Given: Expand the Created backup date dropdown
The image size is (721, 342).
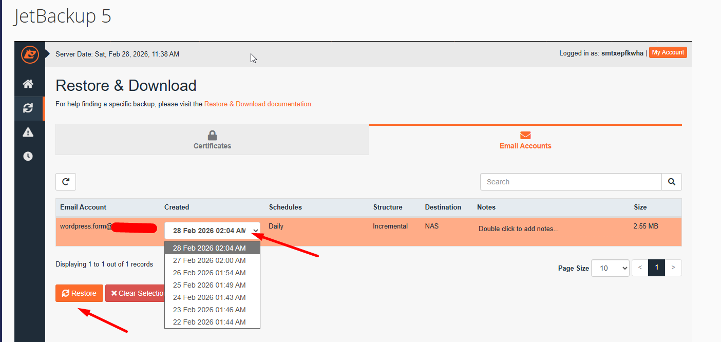Looking at the screenshot, I should 212,231.
